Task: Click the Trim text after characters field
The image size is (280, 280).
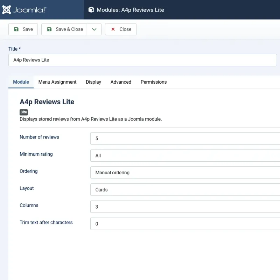Action: pos(185,224)
